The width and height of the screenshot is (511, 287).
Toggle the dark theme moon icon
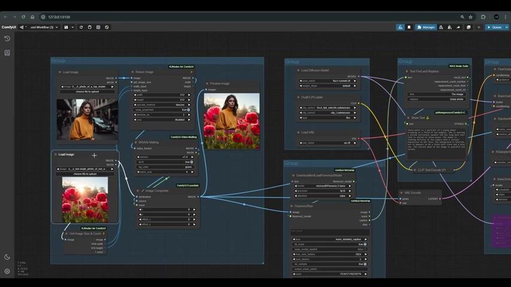click(7, 257)
